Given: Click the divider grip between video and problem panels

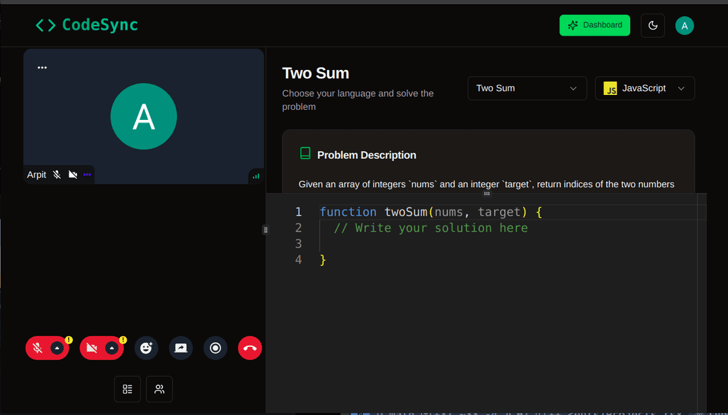Looking at the screenshot, I should [266, 230].
